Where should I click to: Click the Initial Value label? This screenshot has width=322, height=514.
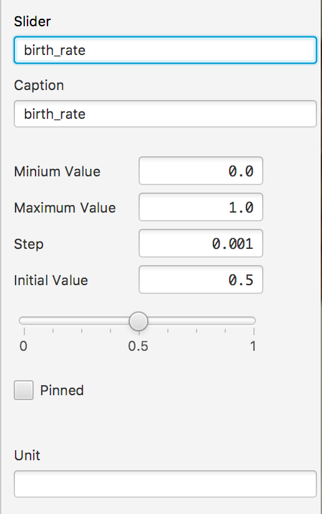51,280
